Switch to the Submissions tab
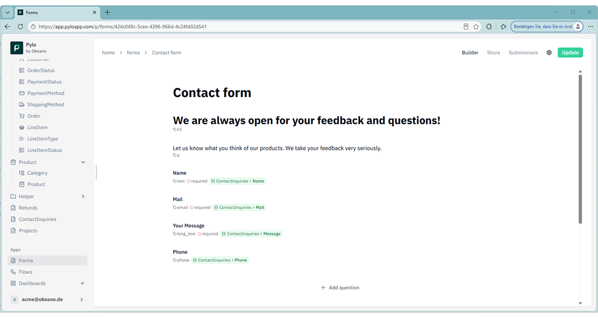This screenshot has width=598, height=318. [x=523, y=52]
